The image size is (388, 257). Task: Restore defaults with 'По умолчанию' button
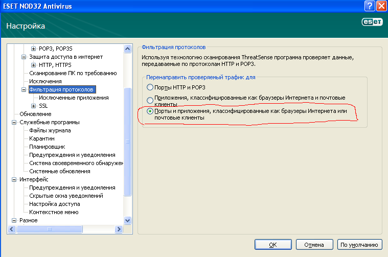tap(359, 245)
